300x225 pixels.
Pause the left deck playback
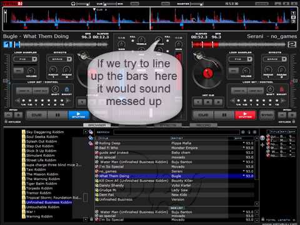[x=57, y=115]
